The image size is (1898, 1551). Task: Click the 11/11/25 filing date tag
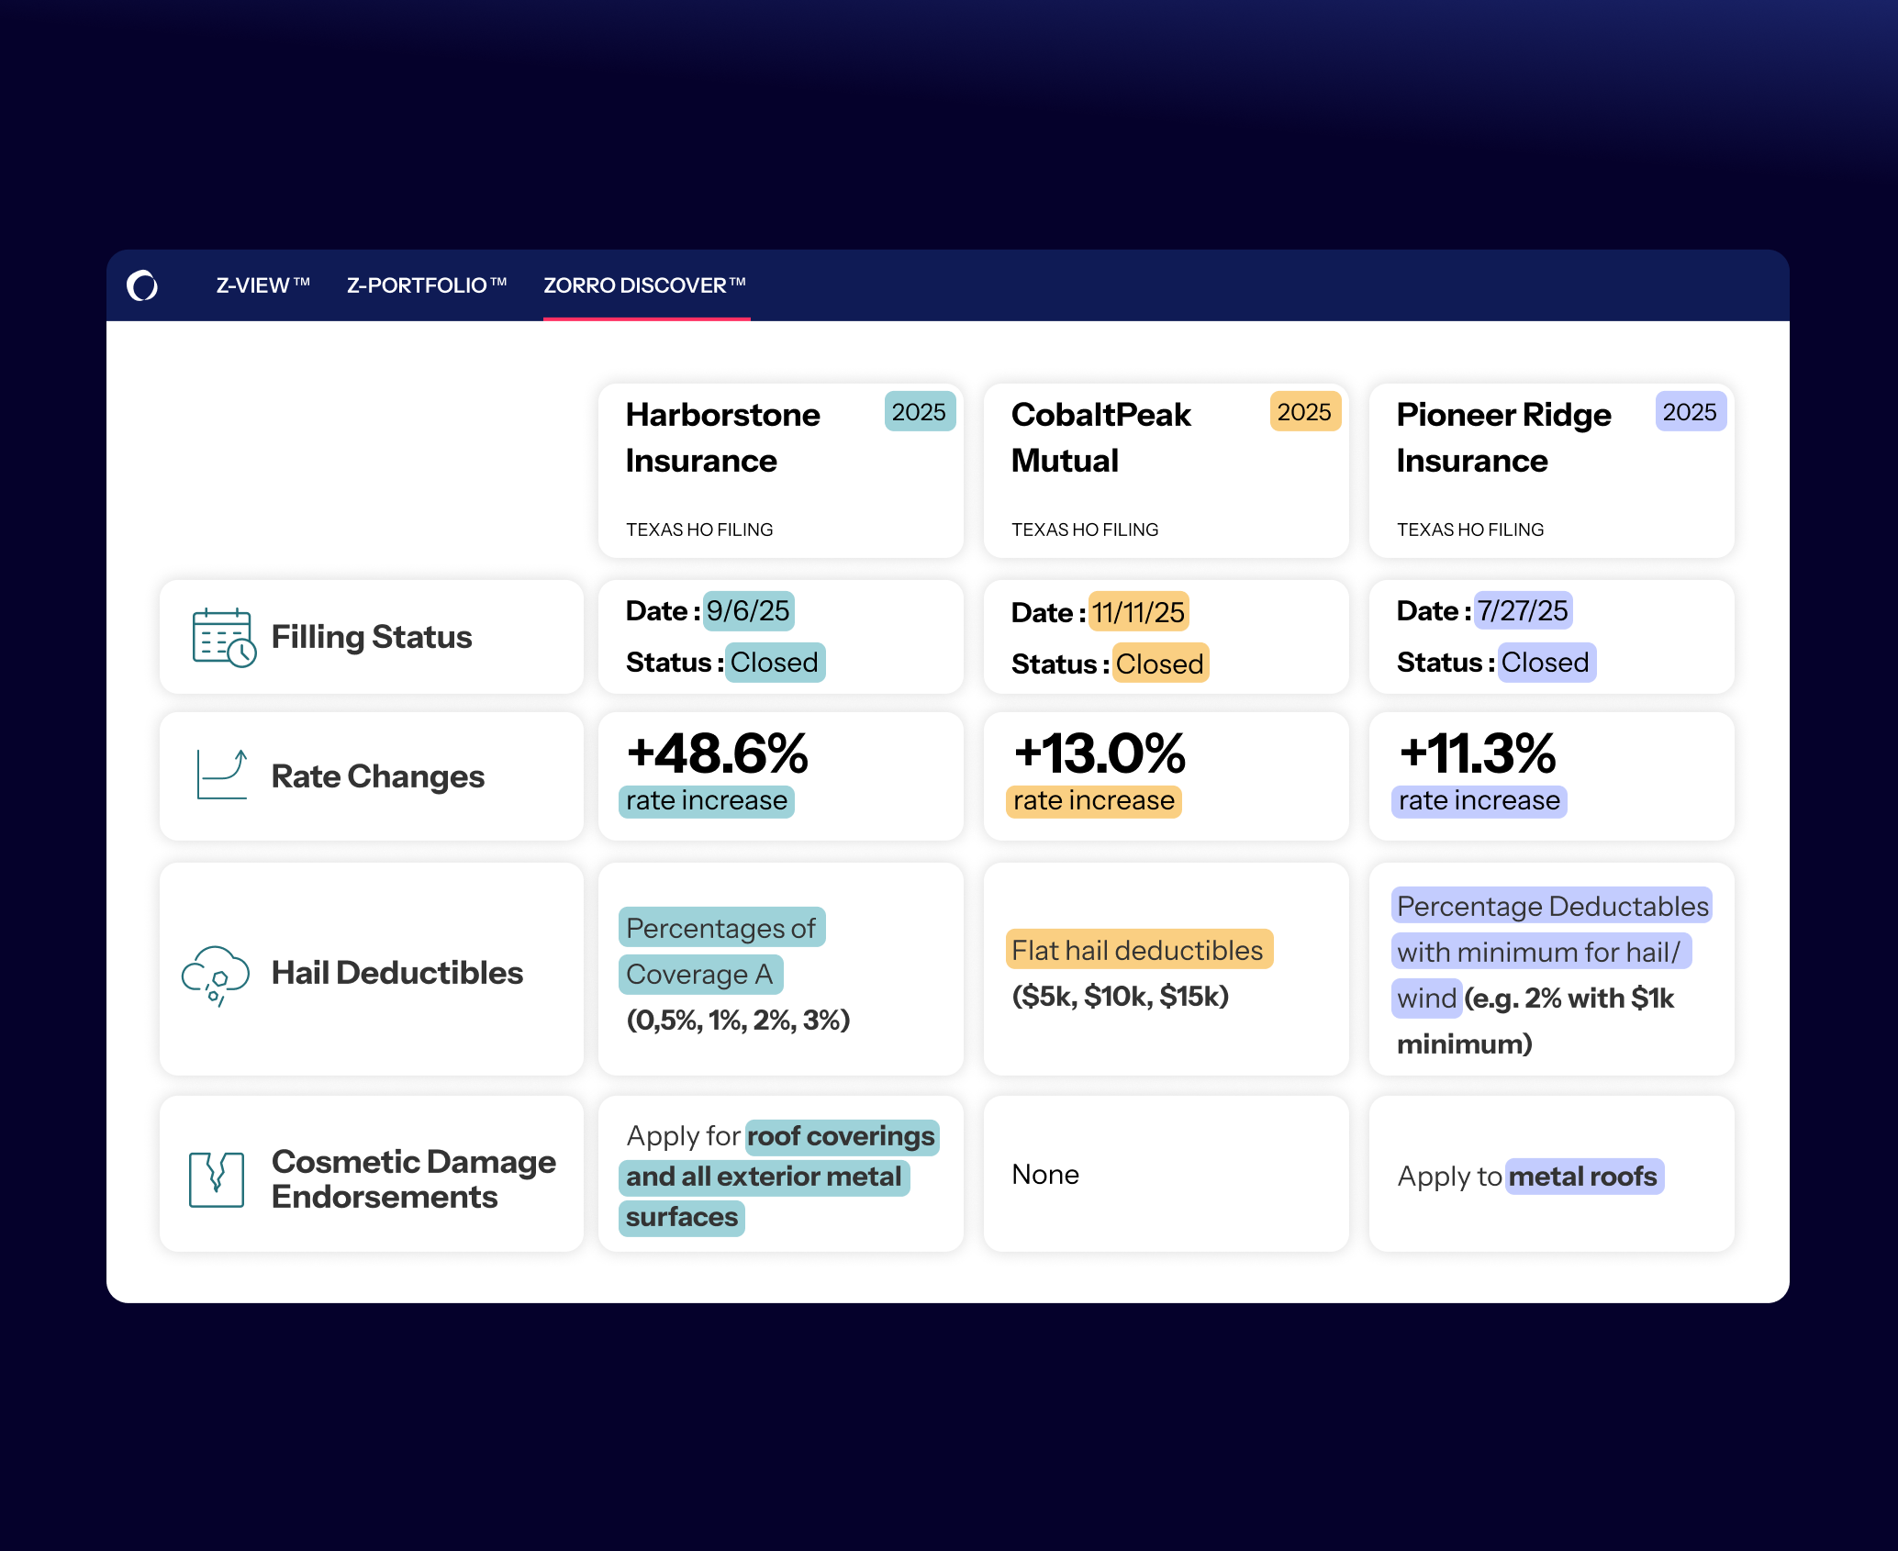1138,612
